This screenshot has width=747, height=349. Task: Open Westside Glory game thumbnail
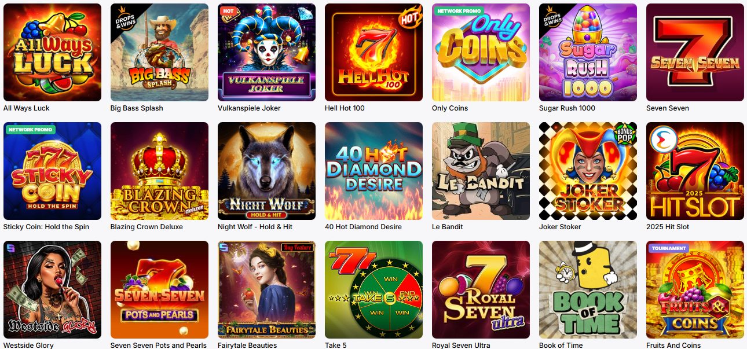click(x=52, y=289)
